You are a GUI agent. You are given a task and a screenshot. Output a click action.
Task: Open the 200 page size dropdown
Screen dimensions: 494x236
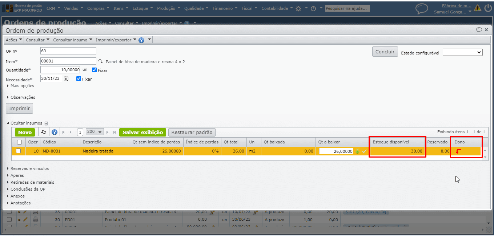tap(95, 132)
